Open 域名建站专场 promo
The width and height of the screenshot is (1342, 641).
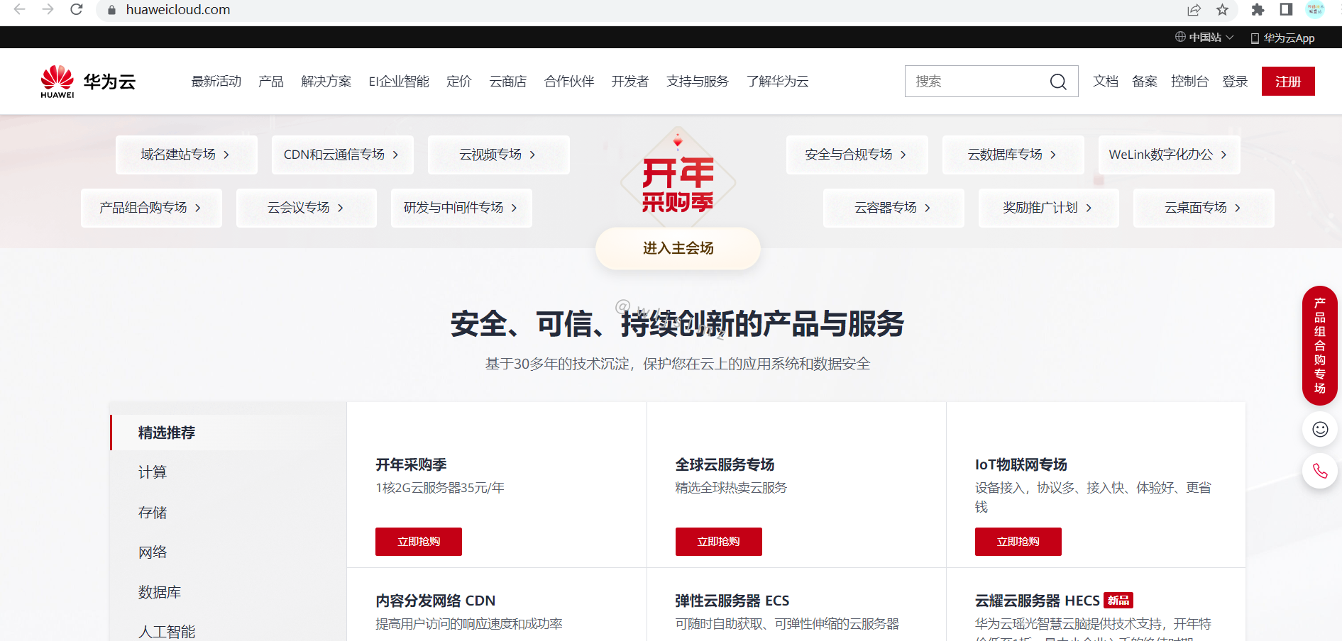(186, 155)
